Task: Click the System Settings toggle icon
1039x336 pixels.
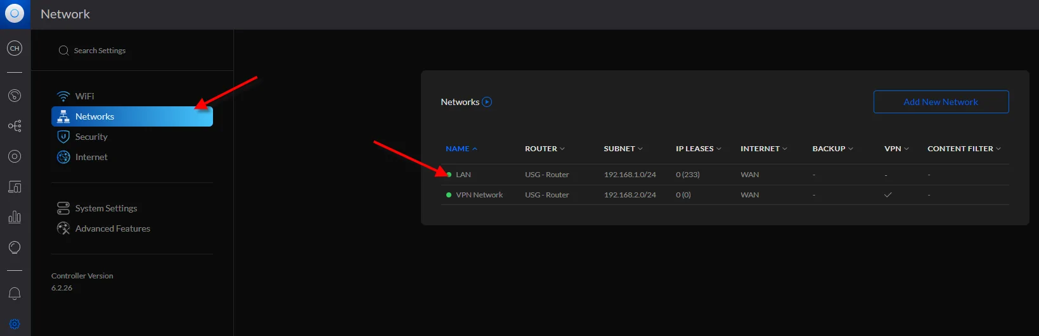Action: click(63, 208)
